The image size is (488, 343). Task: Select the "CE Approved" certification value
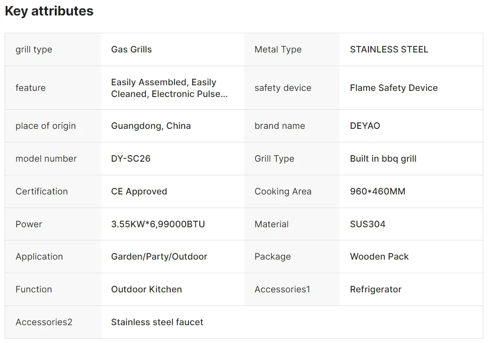coord(139,192)
